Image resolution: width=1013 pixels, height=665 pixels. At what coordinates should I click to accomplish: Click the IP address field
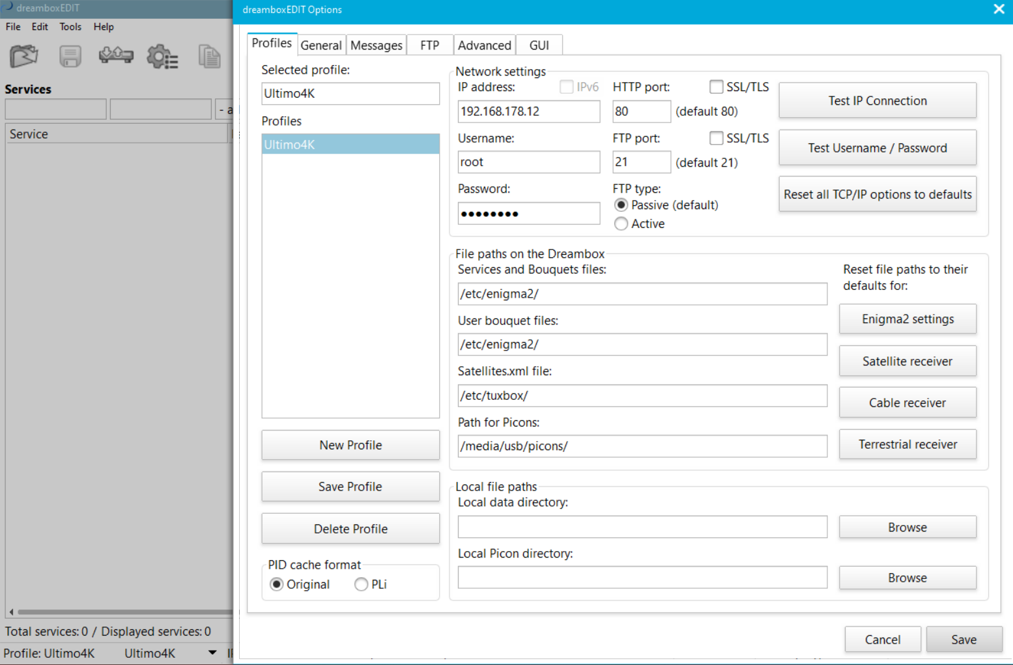[529, 111]
